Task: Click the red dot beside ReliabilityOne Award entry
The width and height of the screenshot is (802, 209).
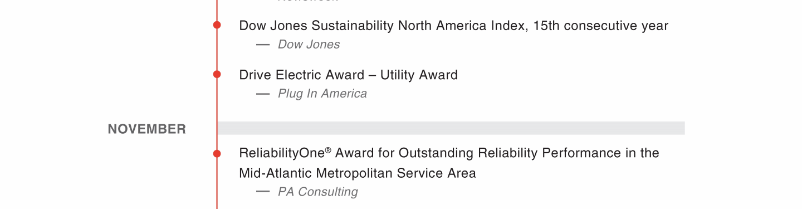Action: click(x=217, y=153)
